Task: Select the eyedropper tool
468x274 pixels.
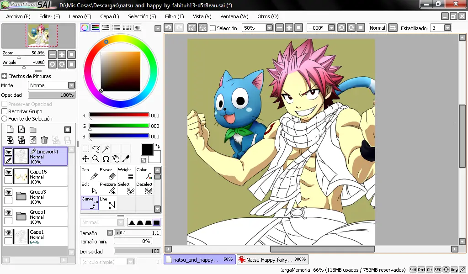Action: [x=126, y=158]
